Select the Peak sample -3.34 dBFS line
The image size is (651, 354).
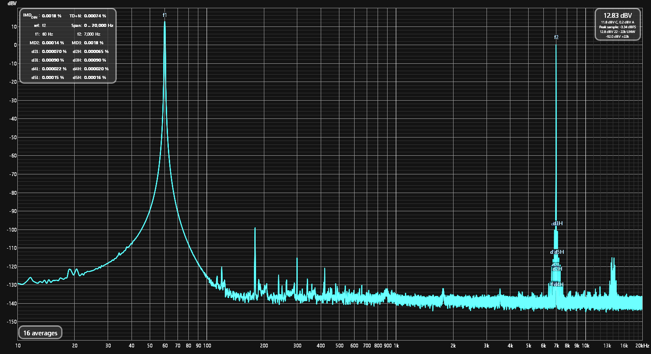coord(617,27)
